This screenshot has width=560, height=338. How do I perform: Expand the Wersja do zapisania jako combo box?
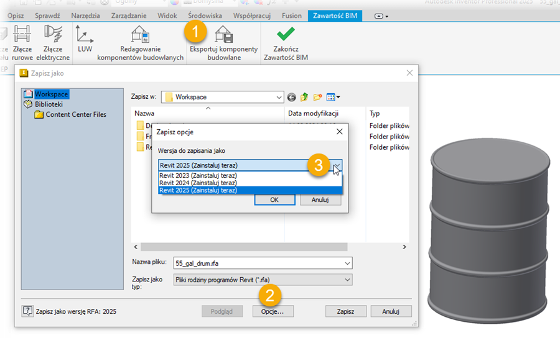pyautogui.click(x=337, y=165)
